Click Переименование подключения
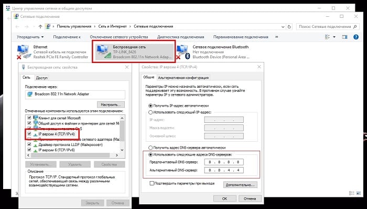 pos(241,37)
